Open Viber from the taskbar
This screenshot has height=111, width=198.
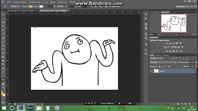[x=57, y=108]
